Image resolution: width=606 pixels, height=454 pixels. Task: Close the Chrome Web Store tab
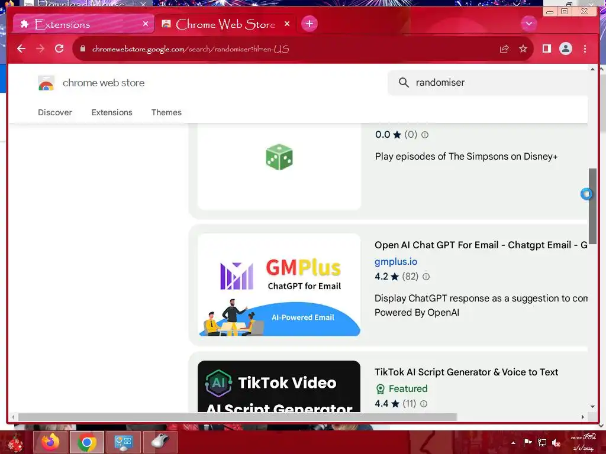coord(287,24)
